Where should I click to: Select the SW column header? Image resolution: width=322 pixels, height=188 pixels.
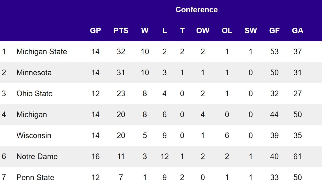[250, 31]
